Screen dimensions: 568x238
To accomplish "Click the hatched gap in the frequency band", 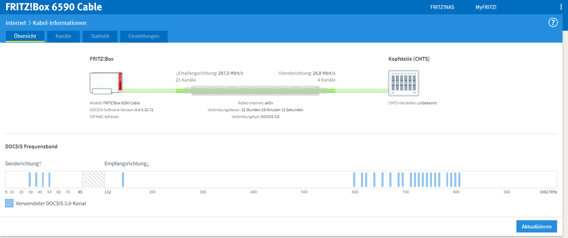I will point(93,179).
